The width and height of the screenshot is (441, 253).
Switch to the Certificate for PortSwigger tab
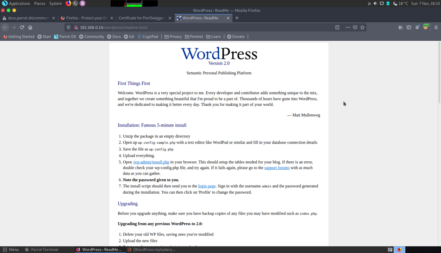145,18
